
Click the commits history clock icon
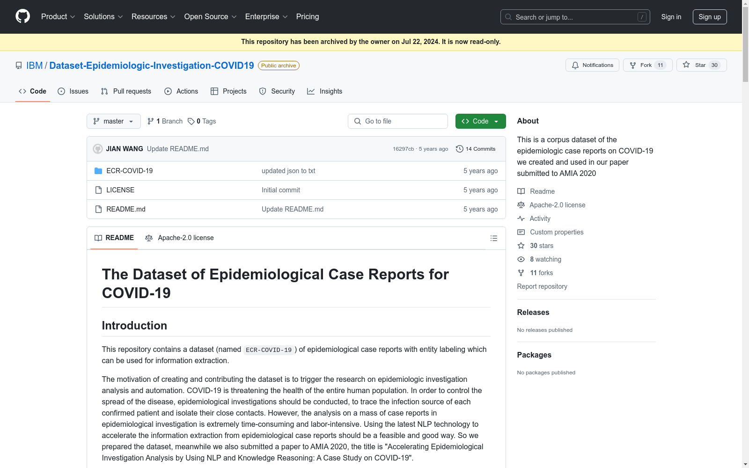[x=460, y=149]
